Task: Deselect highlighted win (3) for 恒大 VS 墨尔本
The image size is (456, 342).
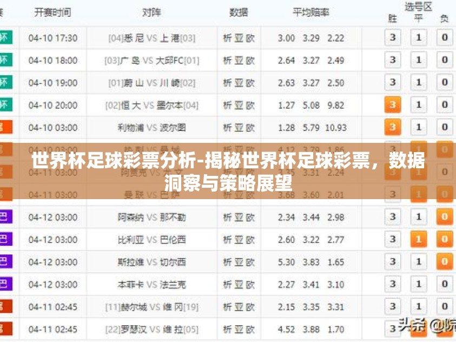Action: coord(393,104)
